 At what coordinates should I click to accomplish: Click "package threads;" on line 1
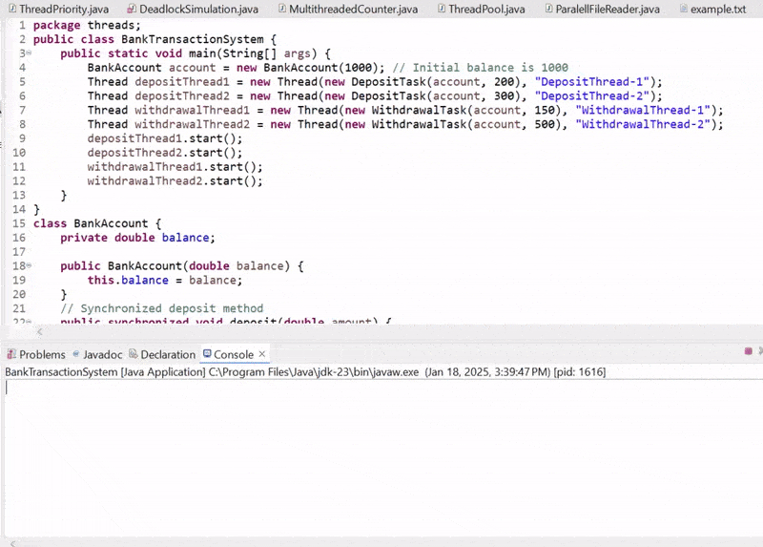coord(87,25)
